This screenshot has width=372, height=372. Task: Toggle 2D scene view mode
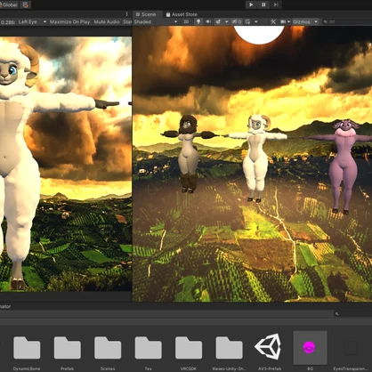tap(186, 21)
